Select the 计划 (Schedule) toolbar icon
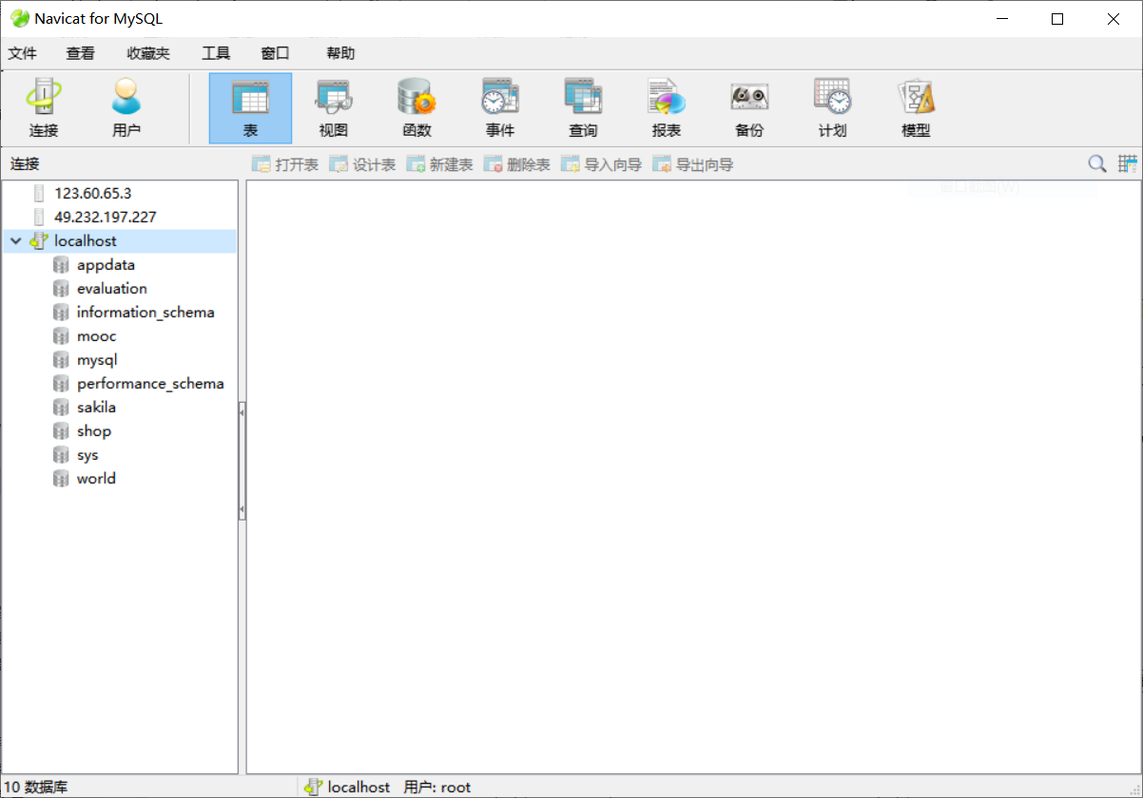Viewport: 1143px width, 798px height. (832, 108)
